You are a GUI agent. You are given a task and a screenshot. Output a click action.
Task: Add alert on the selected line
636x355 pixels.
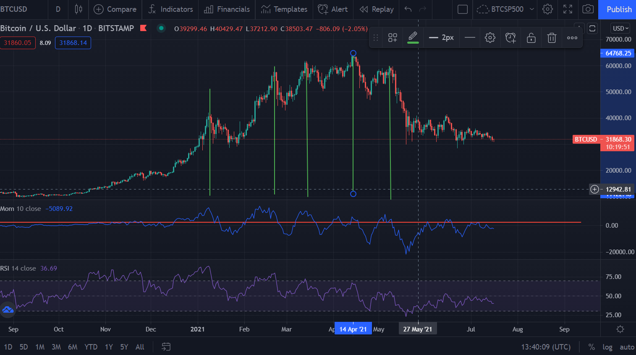pos(510,38)
